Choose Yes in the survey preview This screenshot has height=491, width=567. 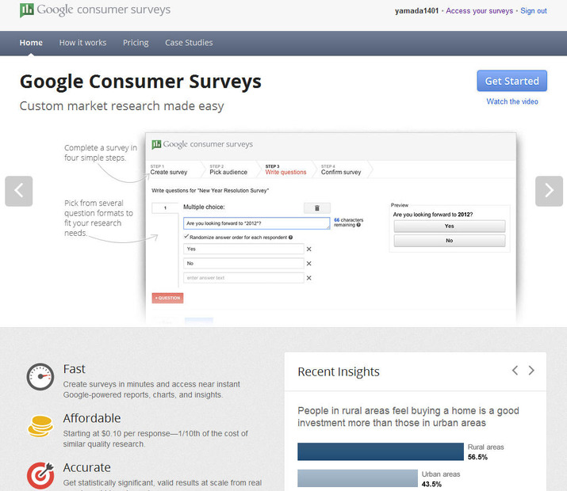point(450,226)
